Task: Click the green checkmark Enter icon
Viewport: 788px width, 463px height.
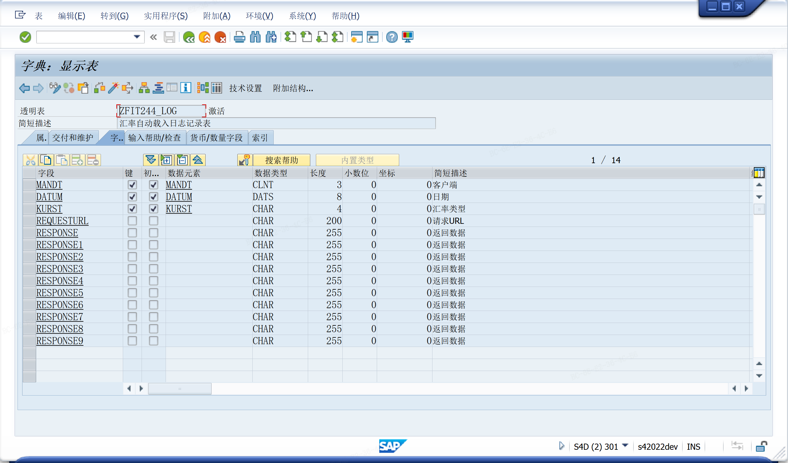Action: [25, 37]
